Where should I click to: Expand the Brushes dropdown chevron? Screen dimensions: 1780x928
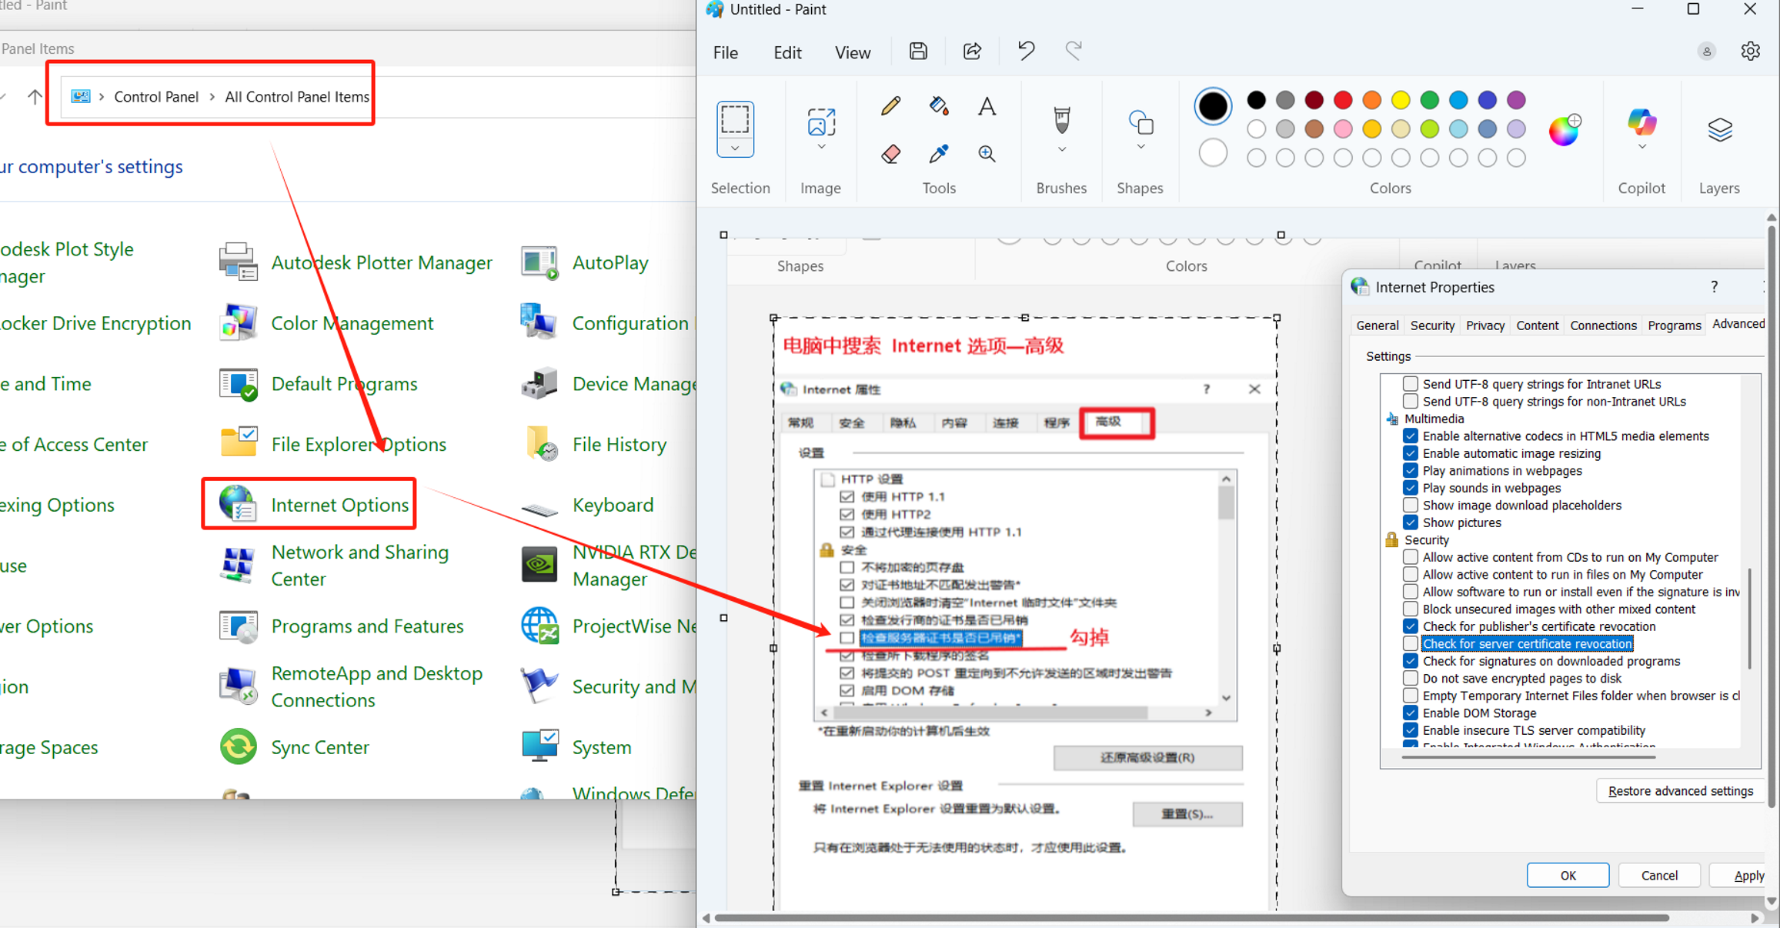click(x=1062, y=150)
